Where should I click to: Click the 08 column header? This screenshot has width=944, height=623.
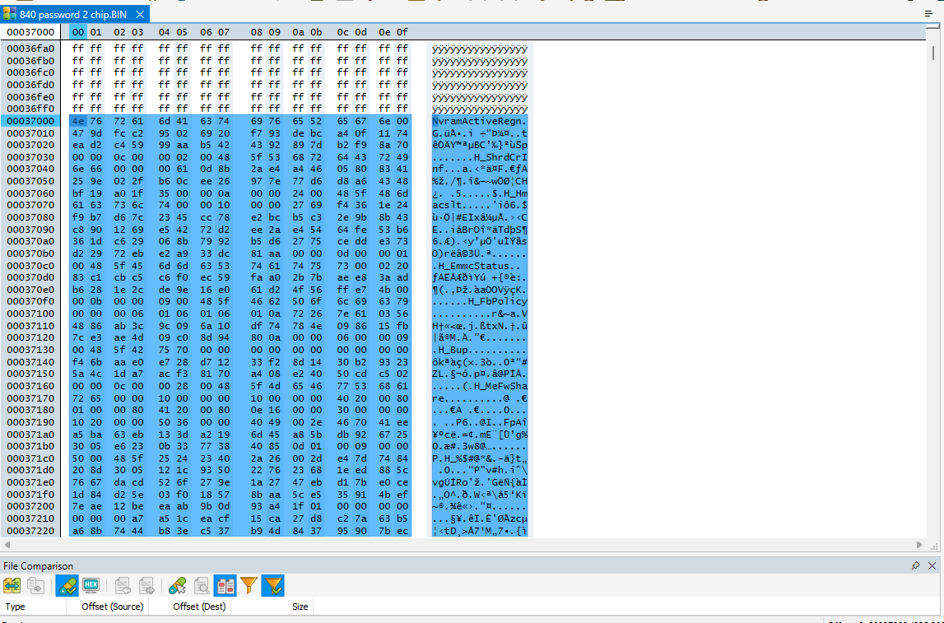257,32
